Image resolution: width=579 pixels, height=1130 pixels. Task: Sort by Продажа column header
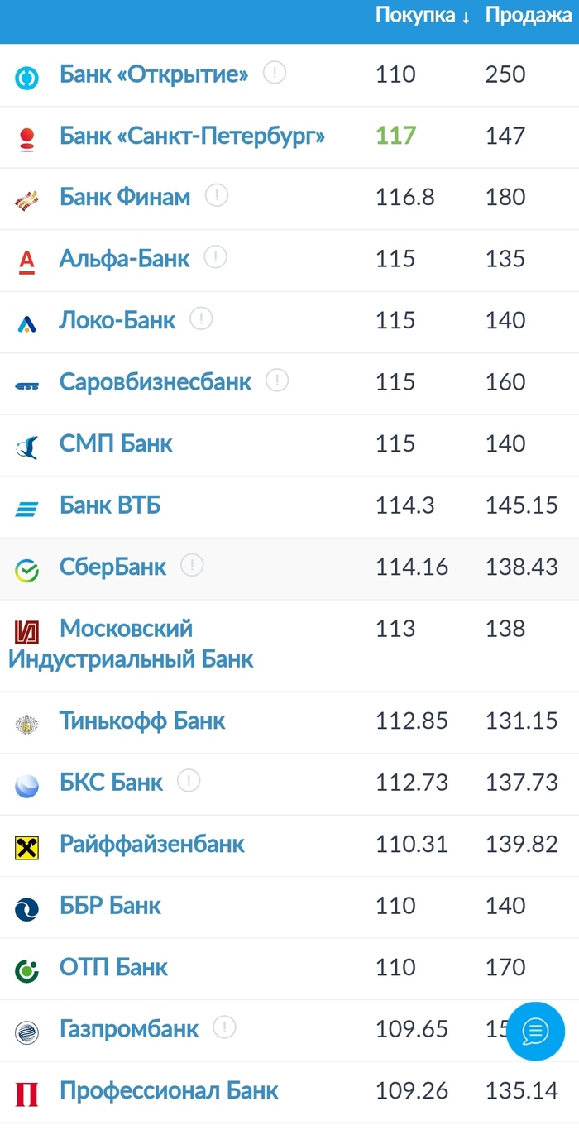tap(529, 16)
